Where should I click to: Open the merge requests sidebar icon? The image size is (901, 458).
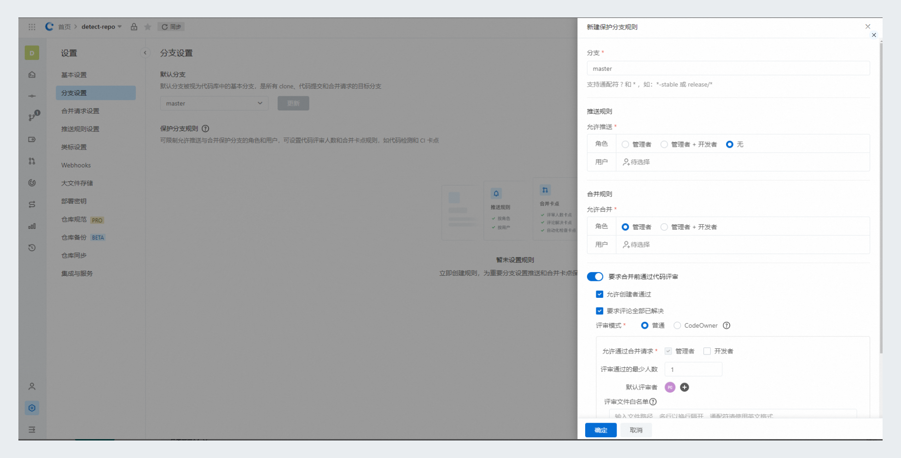(32, 161)
